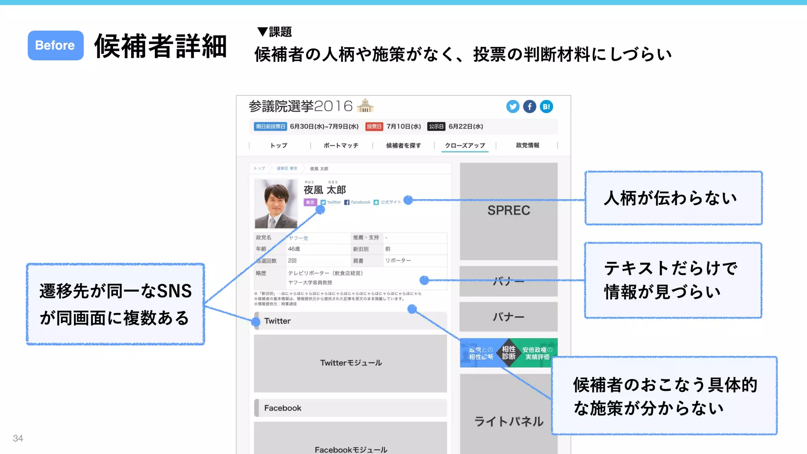Click the Facebook section header
This screenshot has width=807, height=454.
(350, 408)
